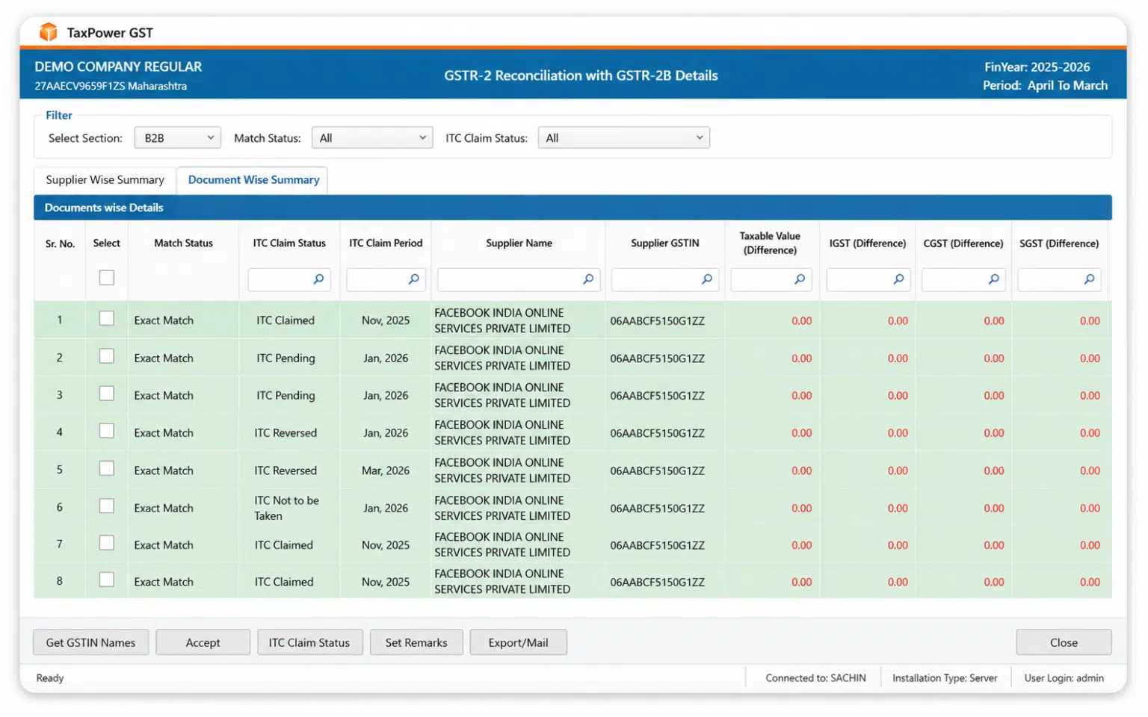Click search icon in ITC Claim Status filter

[x=318, y=279]
